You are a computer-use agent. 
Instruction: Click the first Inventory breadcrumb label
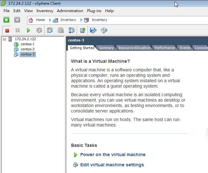coord(68,20)
